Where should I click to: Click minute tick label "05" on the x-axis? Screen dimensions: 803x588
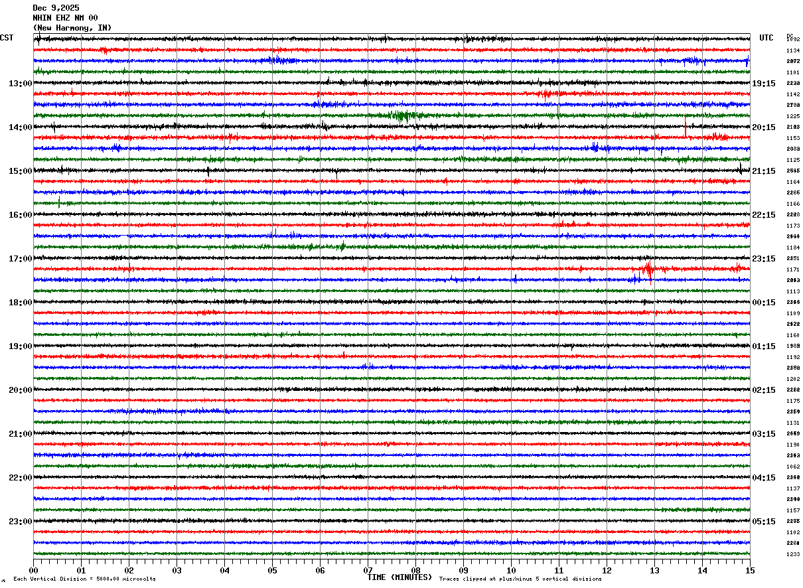tap(272, 570)
